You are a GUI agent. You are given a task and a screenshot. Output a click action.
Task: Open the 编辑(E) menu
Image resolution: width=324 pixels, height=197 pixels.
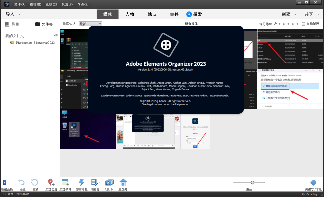36,4
